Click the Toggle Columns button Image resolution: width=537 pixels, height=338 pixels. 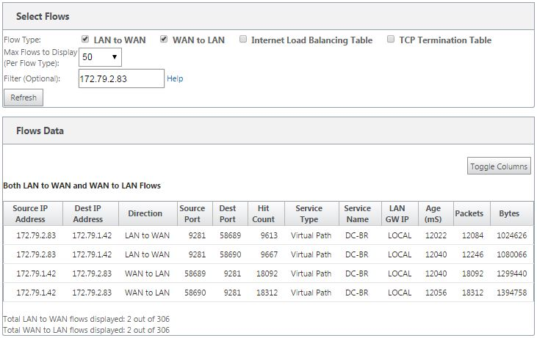click(499, 166)
